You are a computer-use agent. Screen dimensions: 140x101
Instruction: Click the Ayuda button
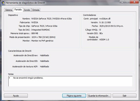click(16, 96)
